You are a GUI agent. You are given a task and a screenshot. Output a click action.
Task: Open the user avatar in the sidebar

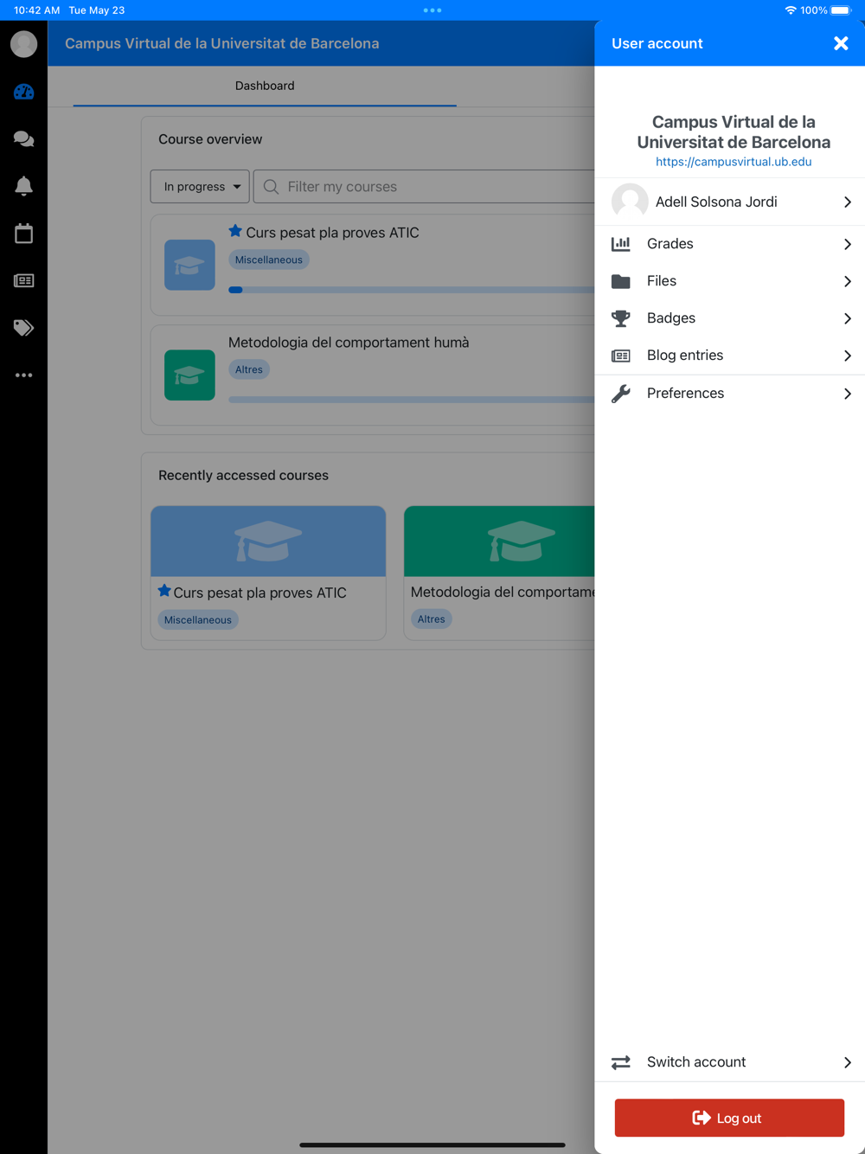click(23, 43)
